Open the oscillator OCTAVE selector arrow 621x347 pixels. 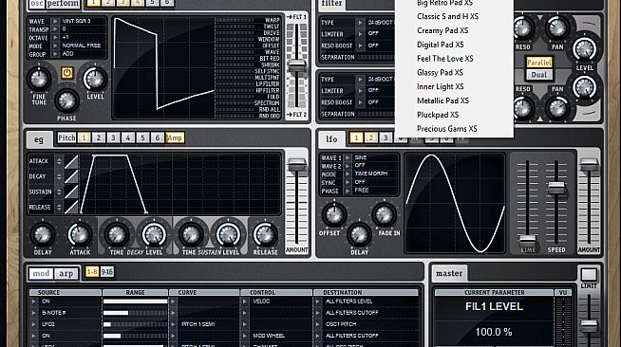click(x=55, y=38)
